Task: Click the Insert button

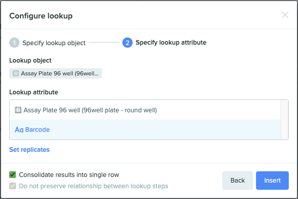Action: (x=272, y=181)
